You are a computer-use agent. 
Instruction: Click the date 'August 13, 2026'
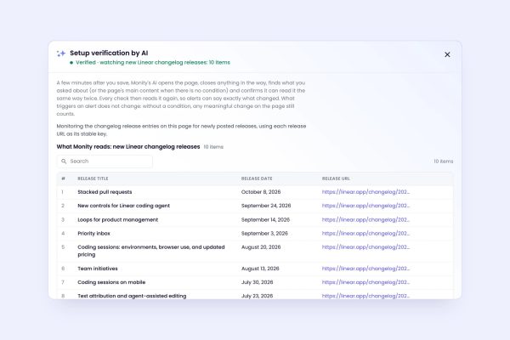(x=260, y=269)
